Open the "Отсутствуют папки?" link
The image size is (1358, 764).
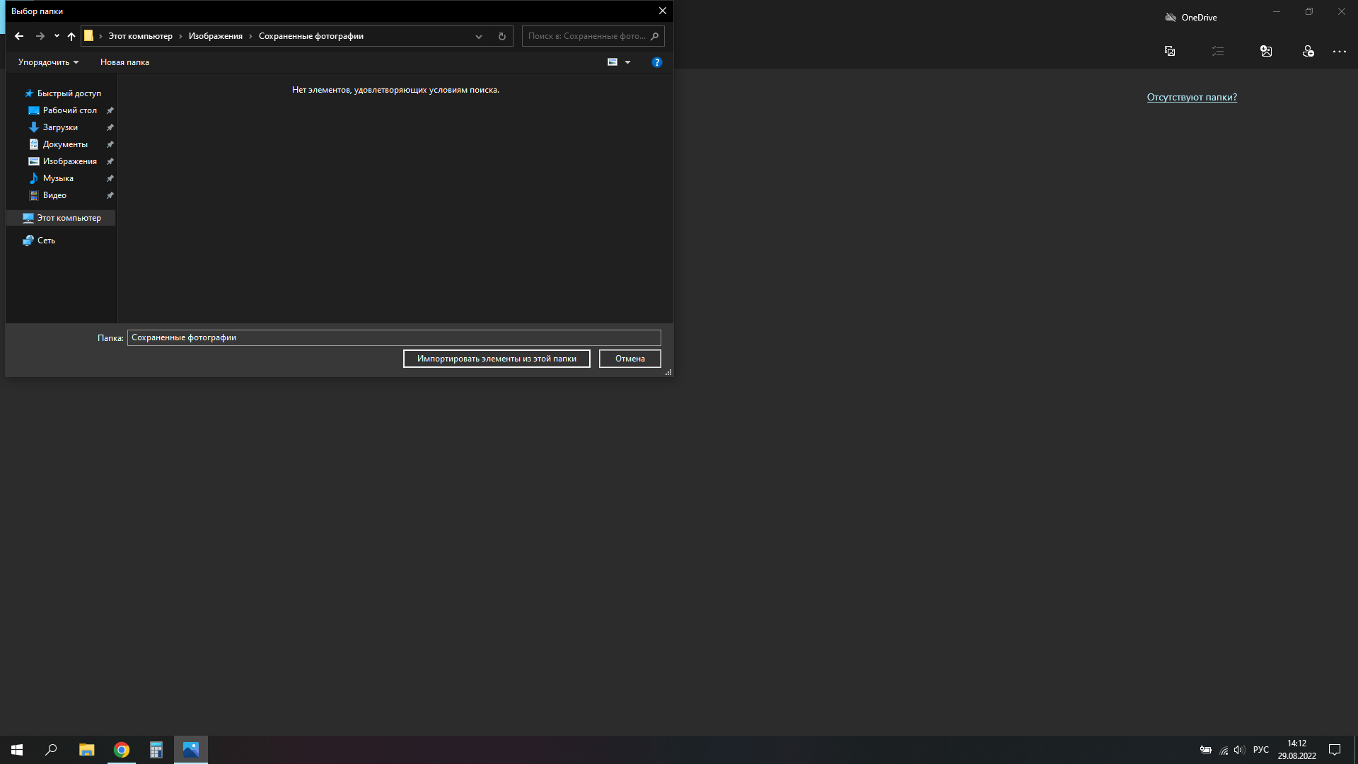(1192, 98)
